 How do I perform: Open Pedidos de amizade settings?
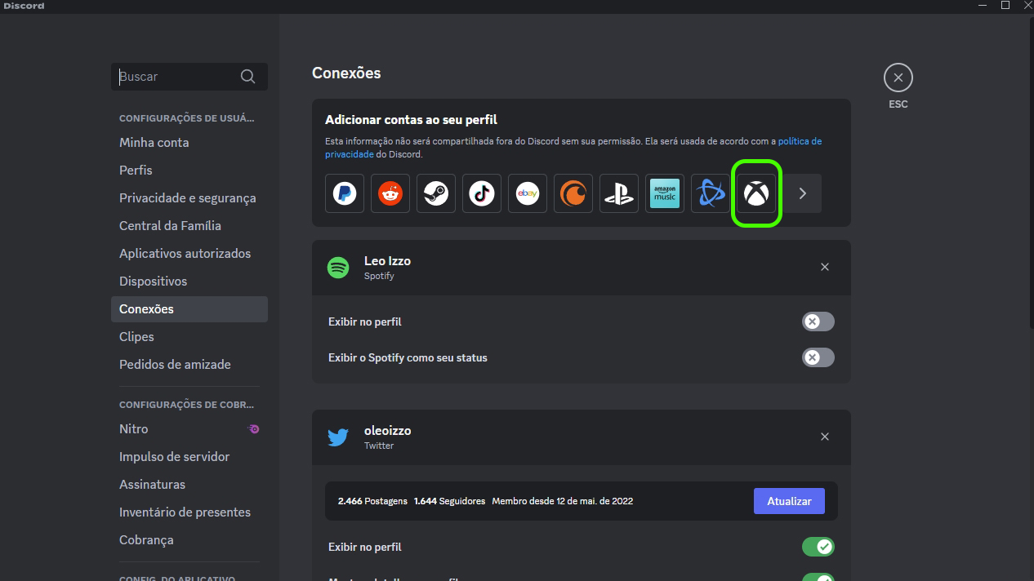coord(189,364)
